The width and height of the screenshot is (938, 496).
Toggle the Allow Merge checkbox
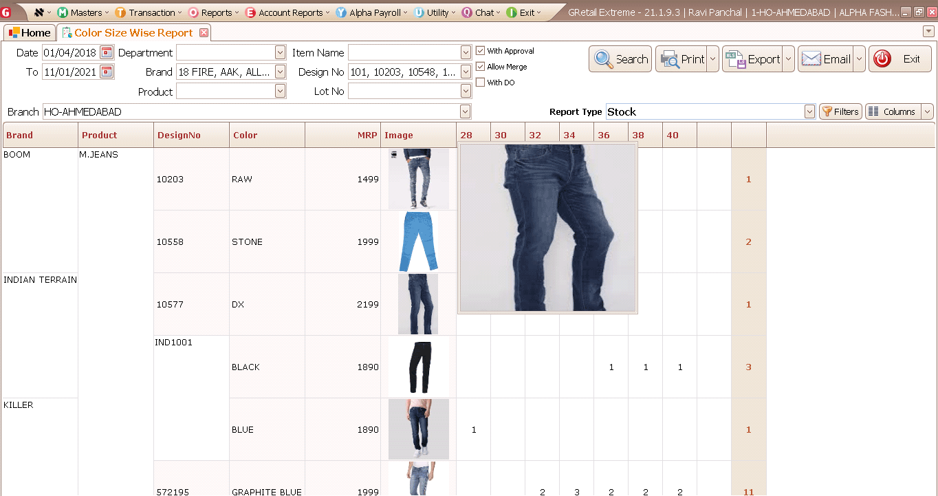481,67
